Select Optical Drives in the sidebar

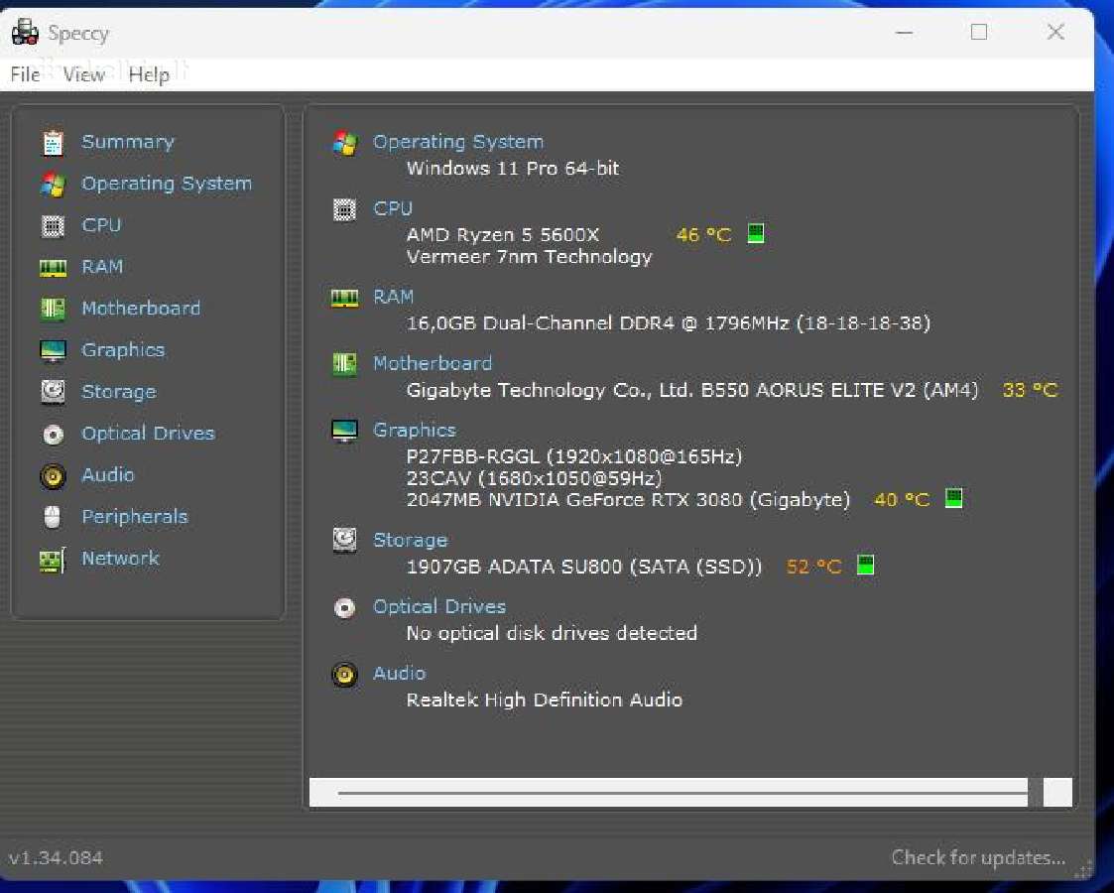point(148,434)
